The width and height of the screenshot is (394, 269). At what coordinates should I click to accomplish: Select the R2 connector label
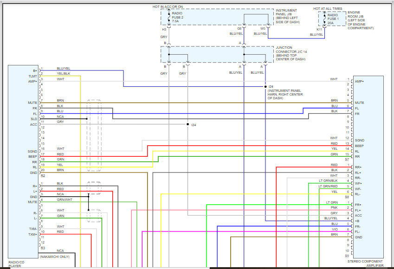(x=43, y=176)
